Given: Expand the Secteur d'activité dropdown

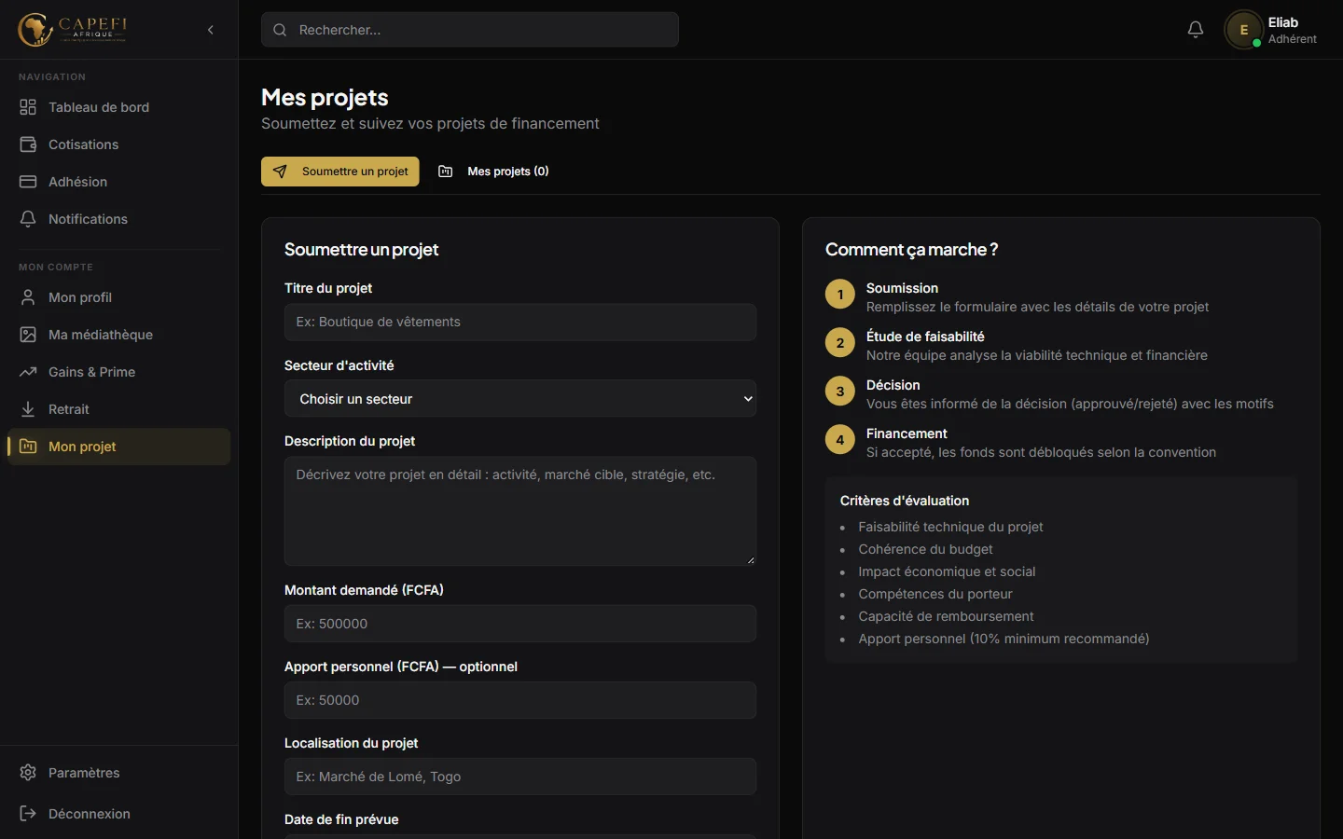Looking at the screenshot, I should click(x=520, y=399).
